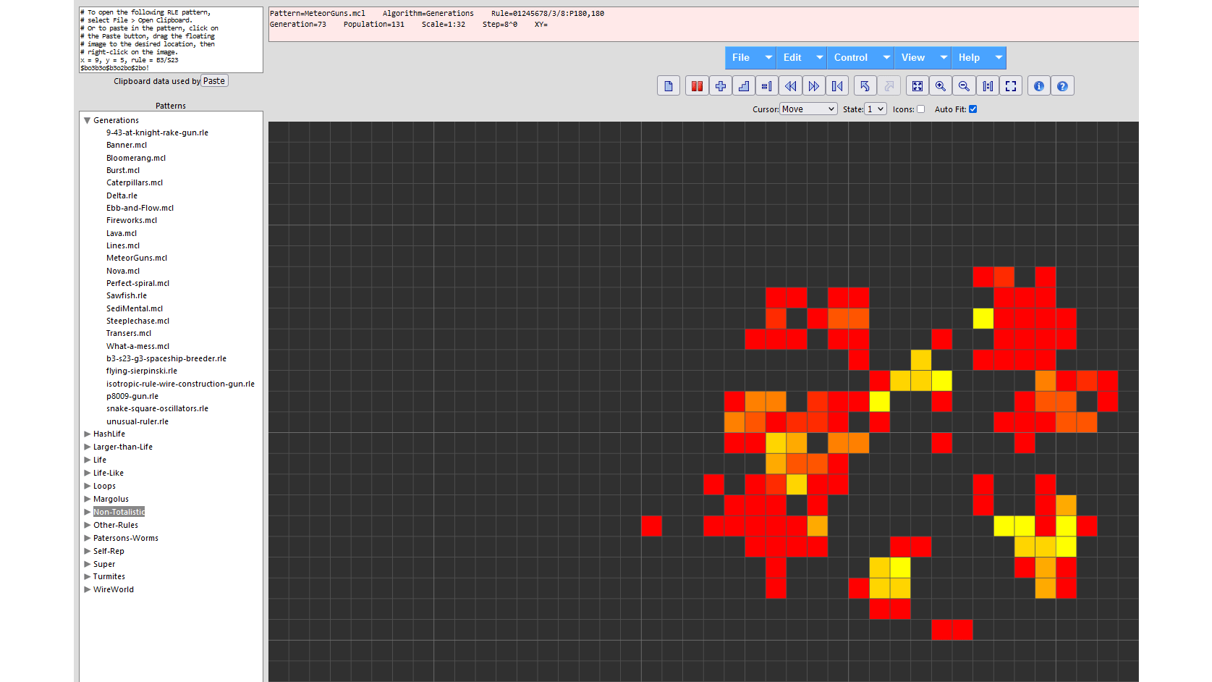Image resolution: width=1212 pixels, height=682 pixels.
Task: Choose the Nova.mcl pattern
Action: 123,271
